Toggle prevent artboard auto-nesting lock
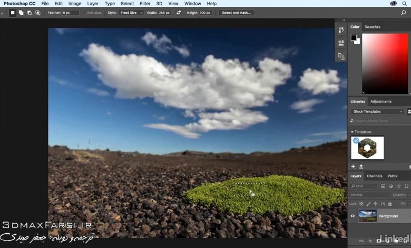This screenshot has width=411, height=248. [383, 204]
